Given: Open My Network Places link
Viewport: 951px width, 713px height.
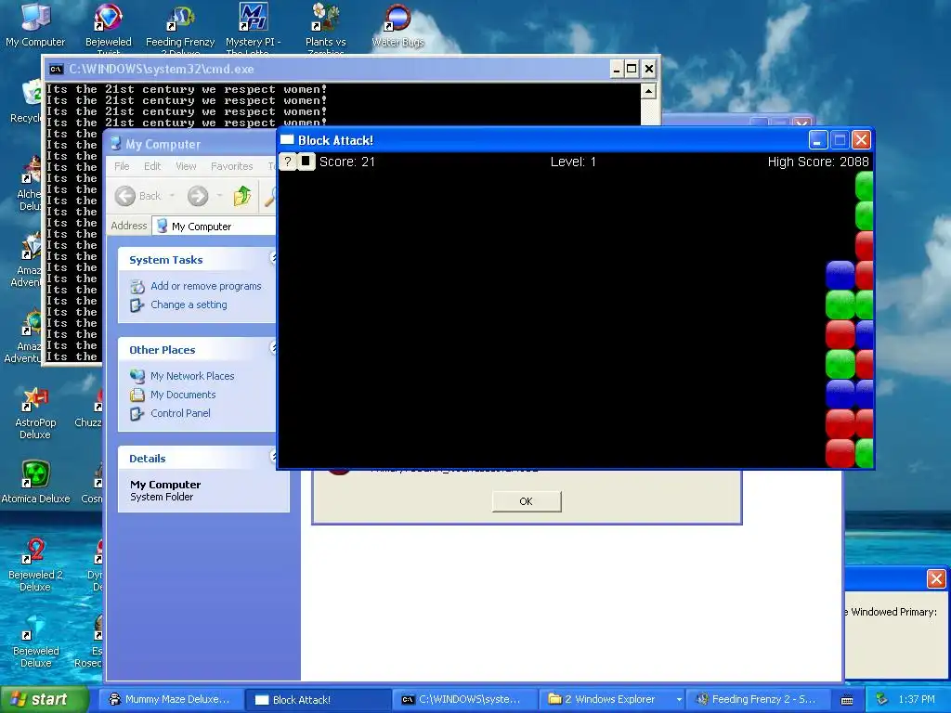Looking at the screenshot, I should 192,376.
